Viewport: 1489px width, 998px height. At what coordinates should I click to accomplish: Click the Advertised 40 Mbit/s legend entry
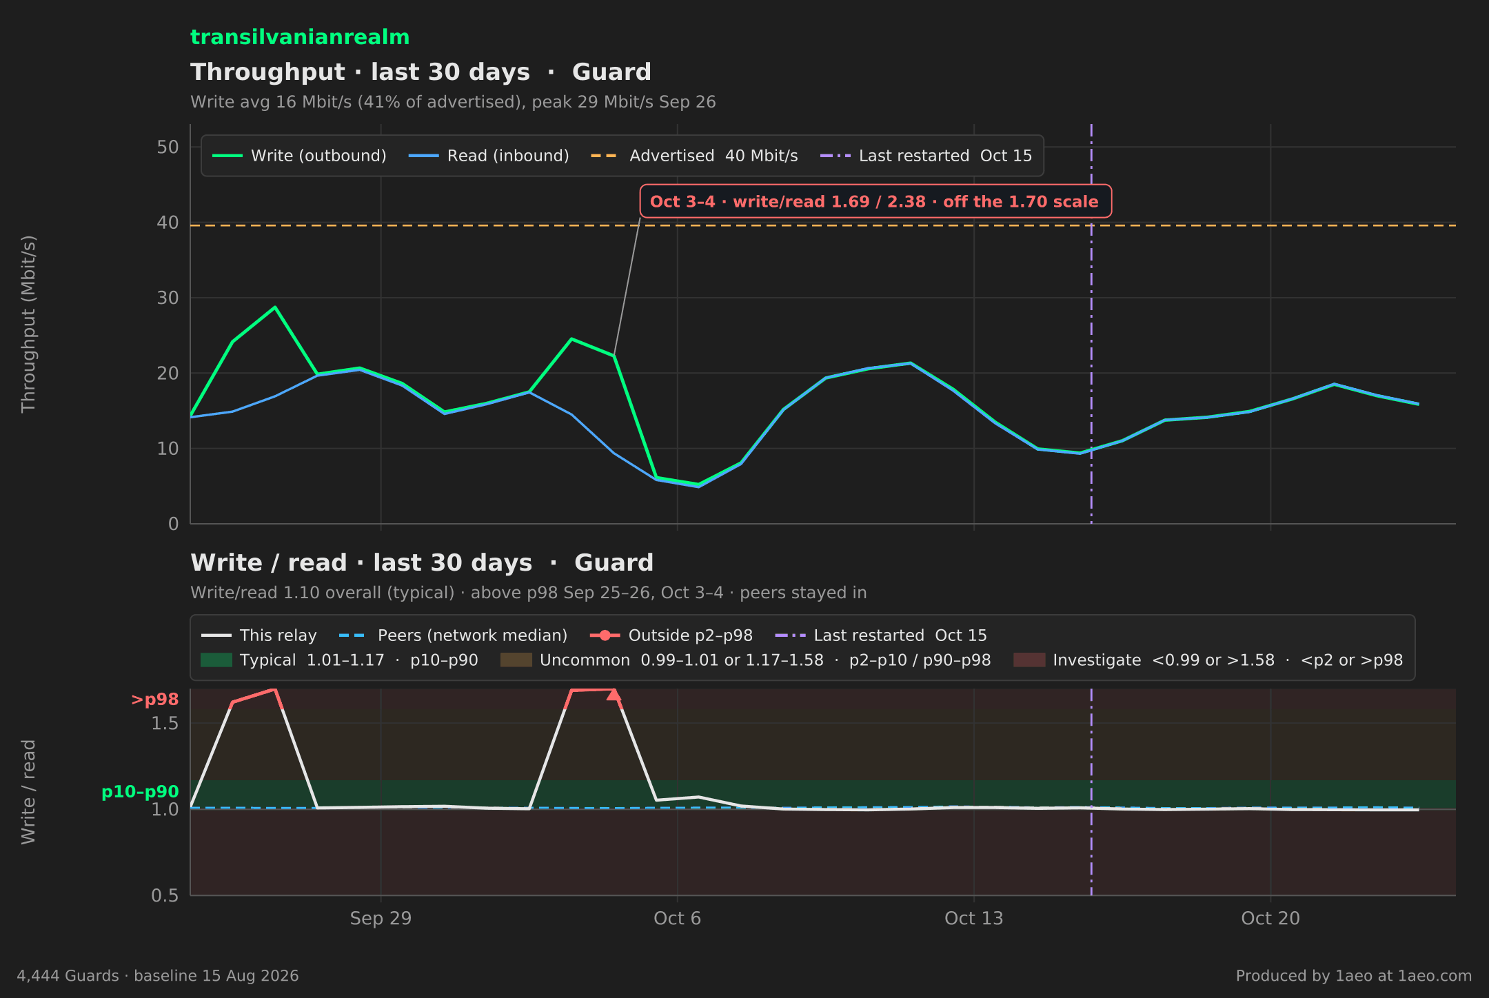tap(694, 156)
